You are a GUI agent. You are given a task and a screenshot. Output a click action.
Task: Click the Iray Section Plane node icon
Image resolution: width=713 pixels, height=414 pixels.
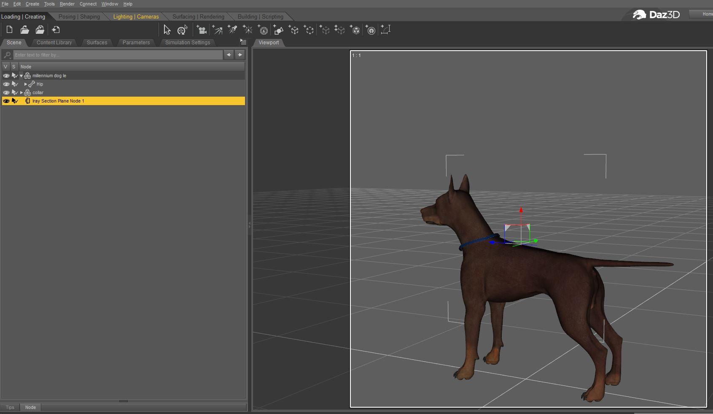click(x=27, y=101)
